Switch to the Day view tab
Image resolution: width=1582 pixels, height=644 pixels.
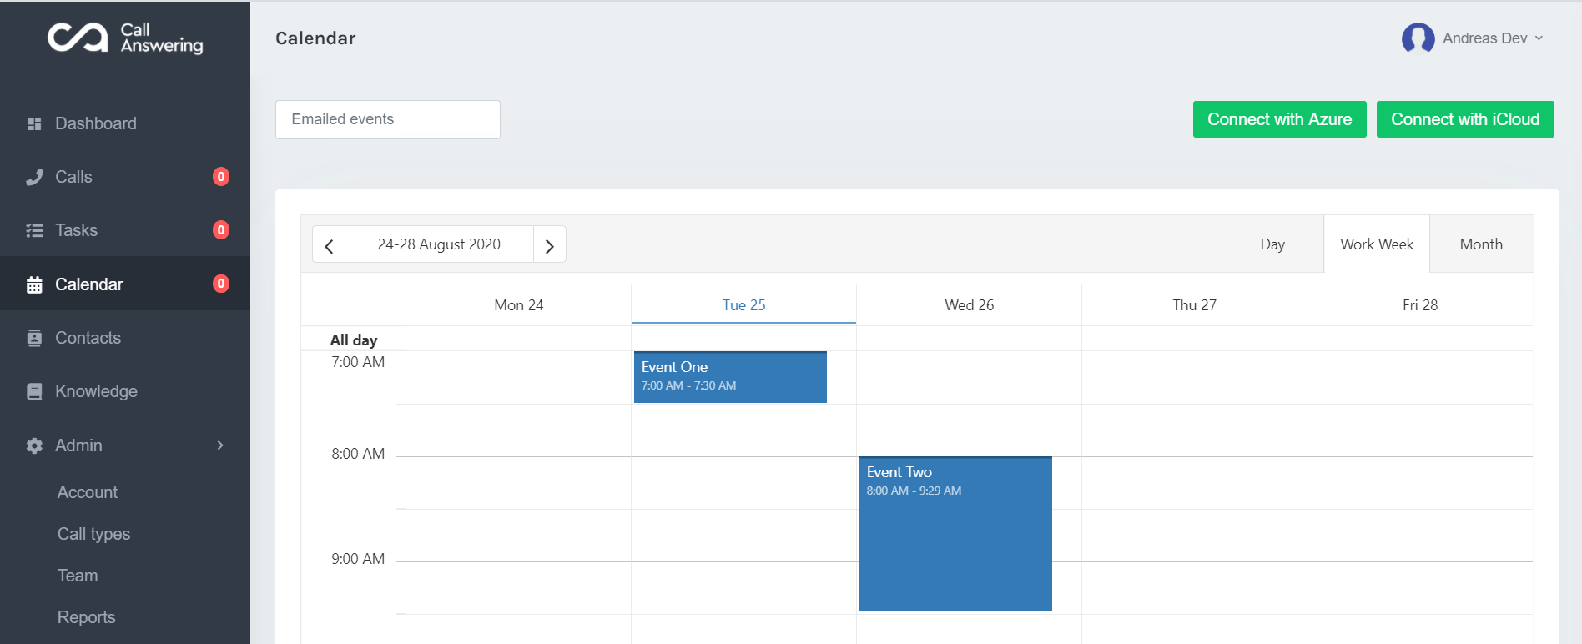point(1272,244)
